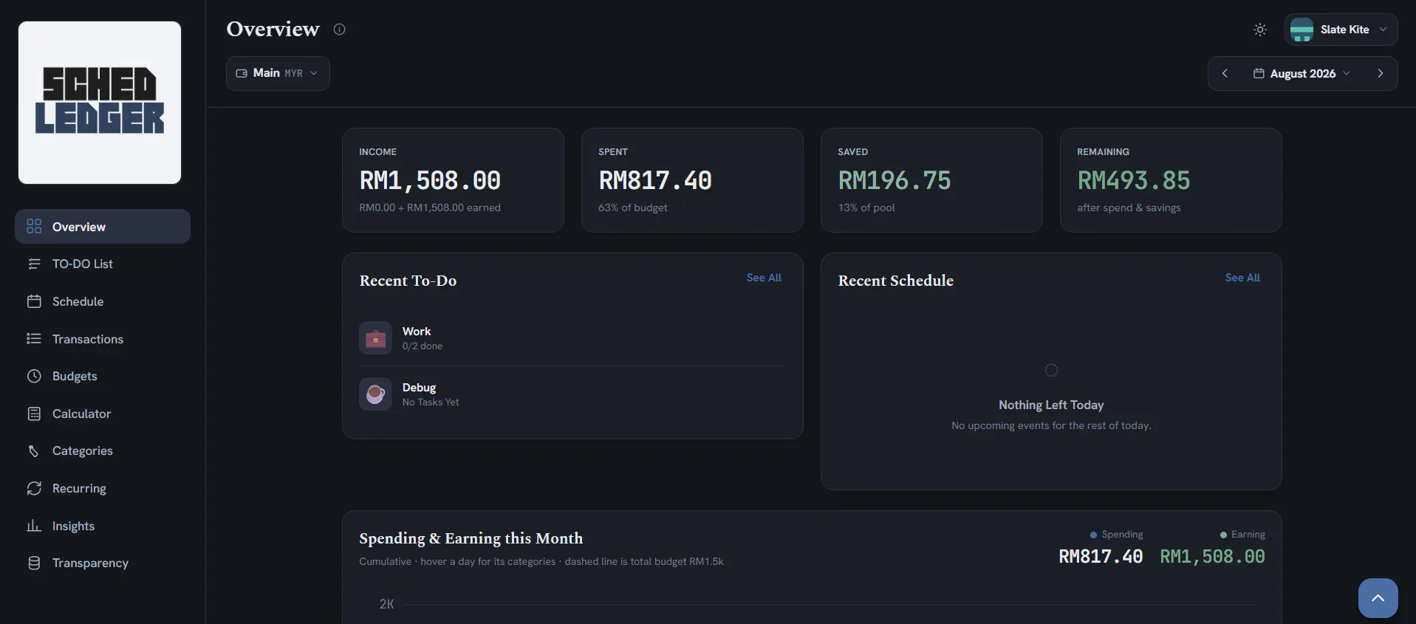Open the Slate Kite account dropdown
Viewport: 1416px width, 624px height.
coord(1341,30)
